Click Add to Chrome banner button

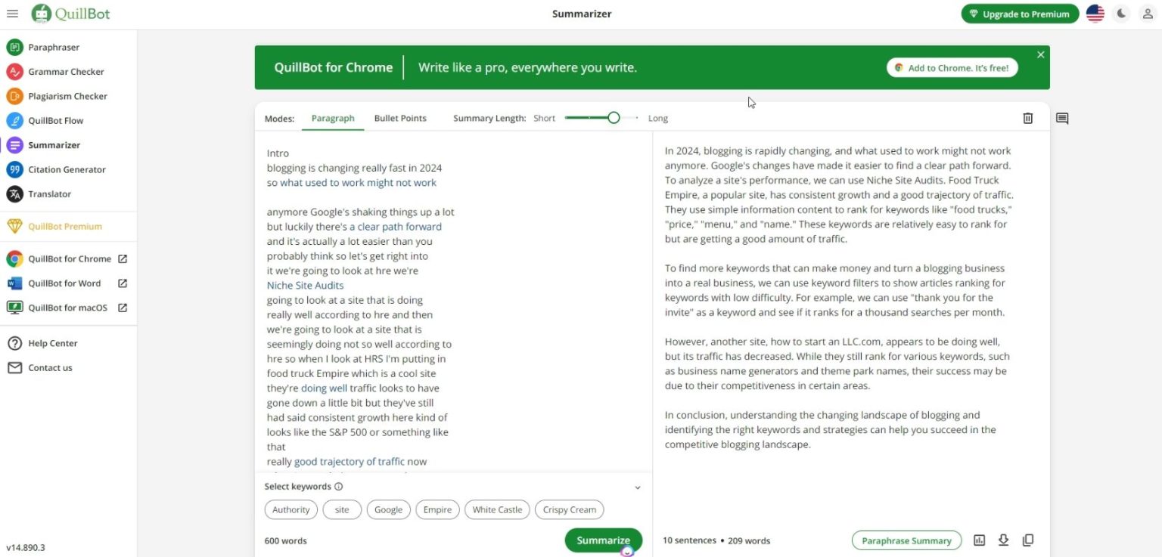point(952,68)
